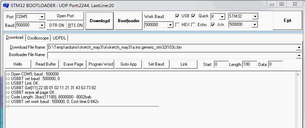Image resolution: width=305 pixels, height=128 pixels.
Task: Enable or disable the USB checkbox
Action: [x=177, y=16]
